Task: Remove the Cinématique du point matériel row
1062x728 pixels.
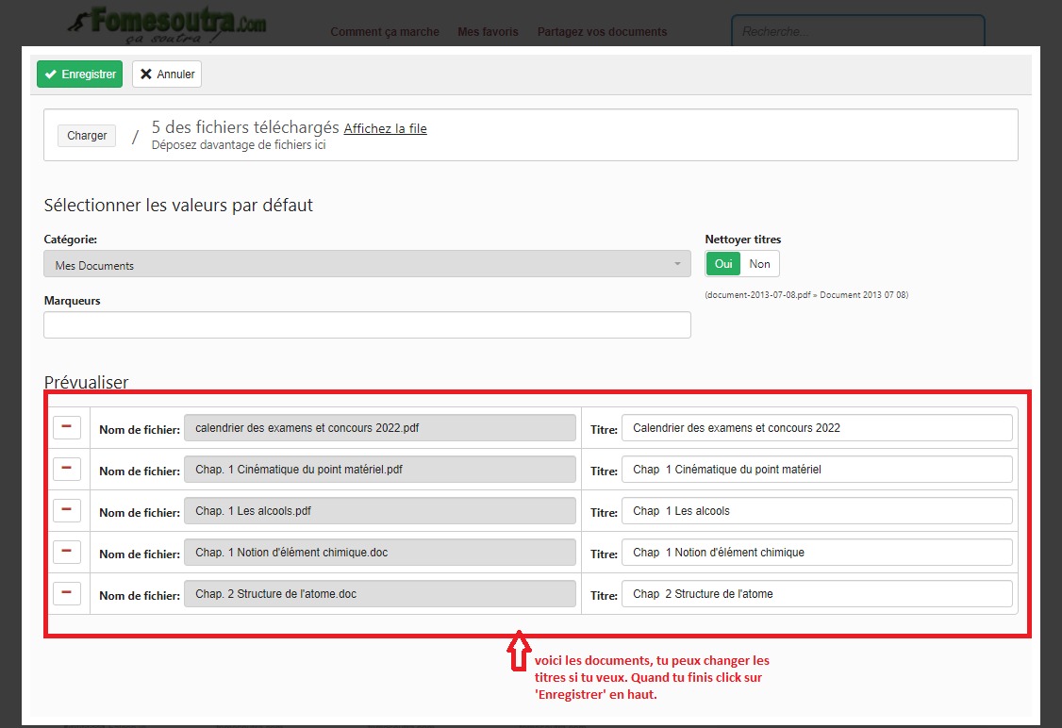Action: 67,469
